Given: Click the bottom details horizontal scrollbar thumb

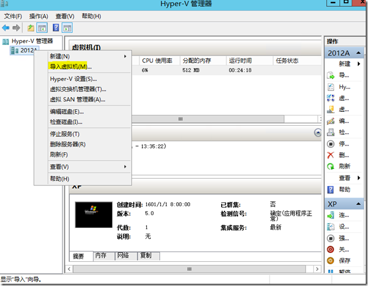Looking at the screenshot, I should pyautogui.click(x=190, y=269).
